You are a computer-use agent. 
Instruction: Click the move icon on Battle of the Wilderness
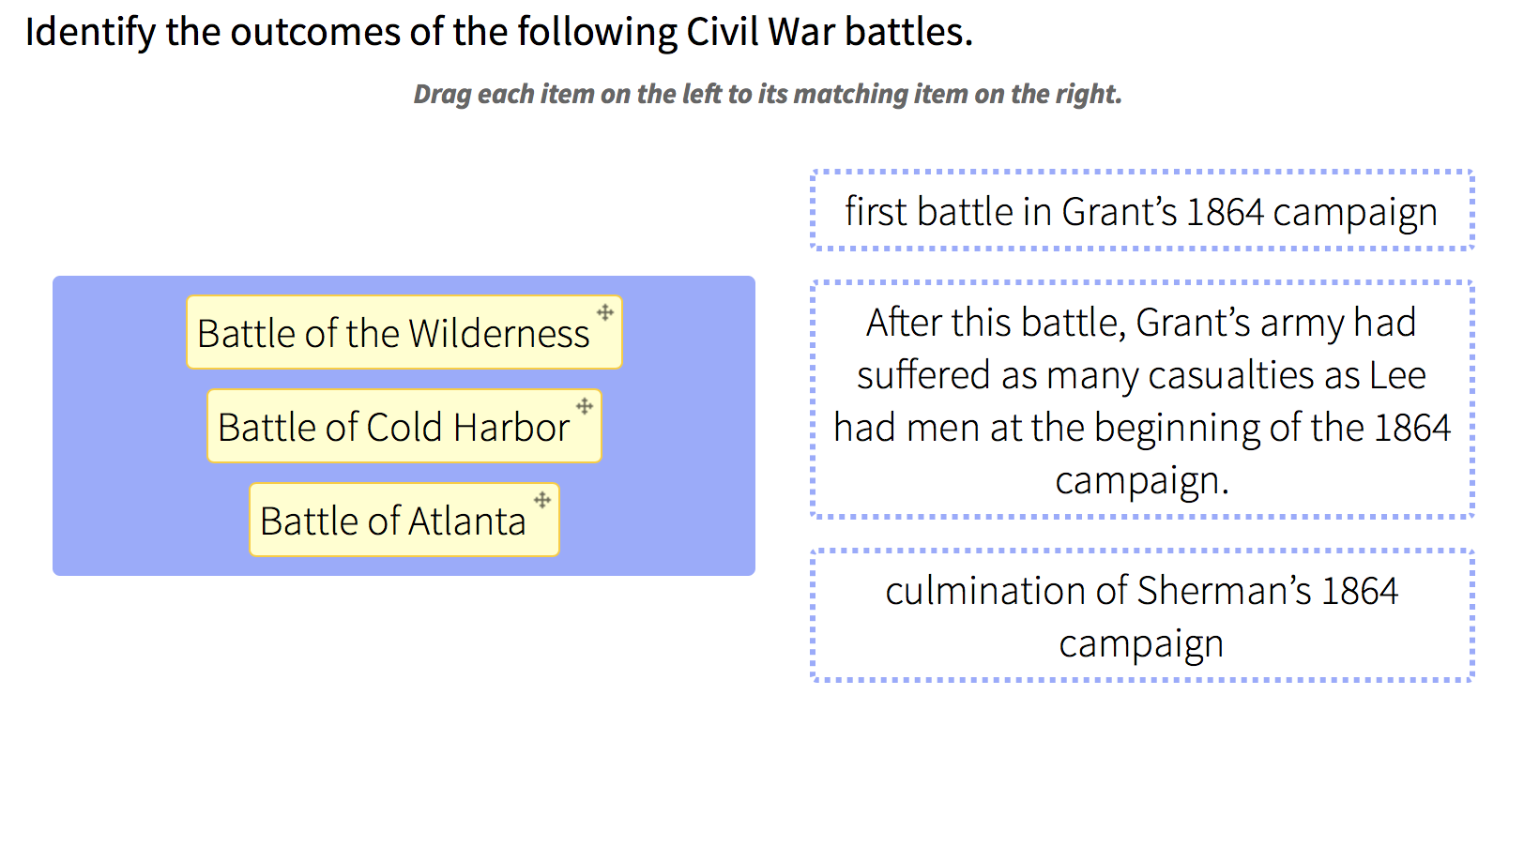(x=605, y=312)
